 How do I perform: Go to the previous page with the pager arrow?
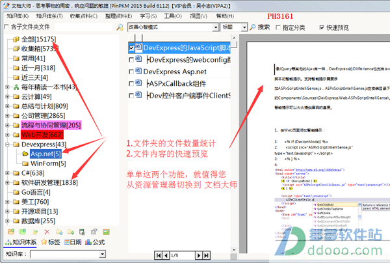coord(166,255)
